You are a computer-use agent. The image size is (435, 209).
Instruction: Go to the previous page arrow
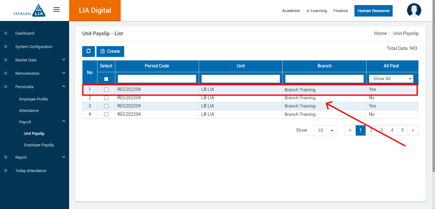click(x=350, y=130)
